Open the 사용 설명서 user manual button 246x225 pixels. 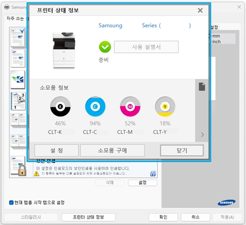(146, 47)
